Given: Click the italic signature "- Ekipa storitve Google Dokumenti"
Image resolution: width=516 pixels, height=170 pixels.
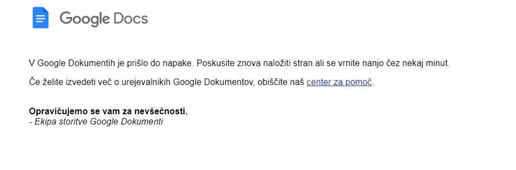Looking at the screenshot, I should click(96, 121).
